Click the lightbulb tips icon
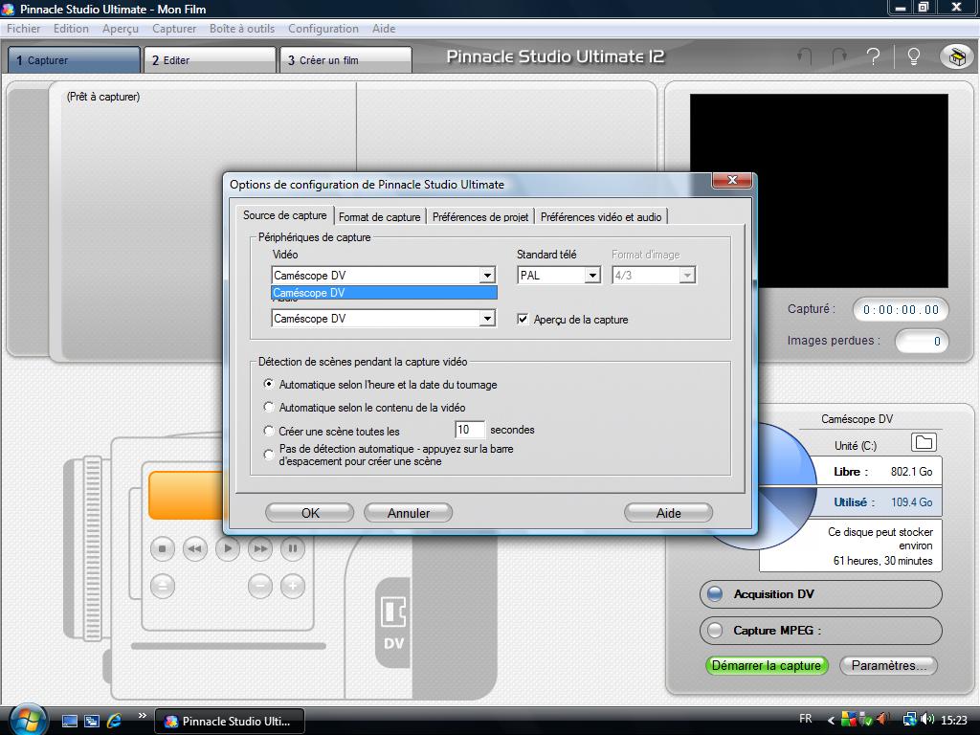 (x=913, y=56)
